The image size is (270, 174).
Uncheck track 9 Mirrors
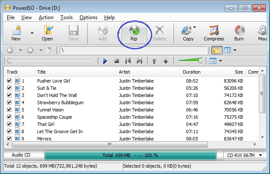pyautogui.click(x=9, y=138)
